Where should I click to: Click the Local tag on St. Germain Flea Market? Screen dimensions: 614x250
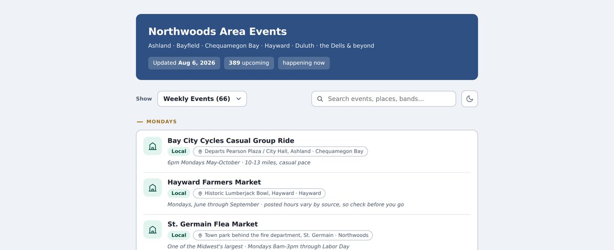179,235
